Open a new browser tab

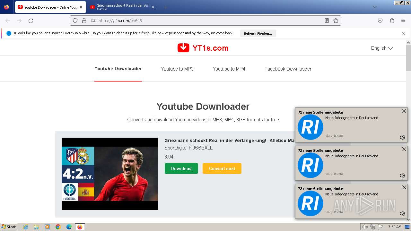tap(165, 7)
